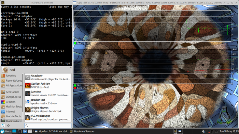Open the Alsaplayer application icon
Screen dimensions: 239x134
(x=28, y=78)
